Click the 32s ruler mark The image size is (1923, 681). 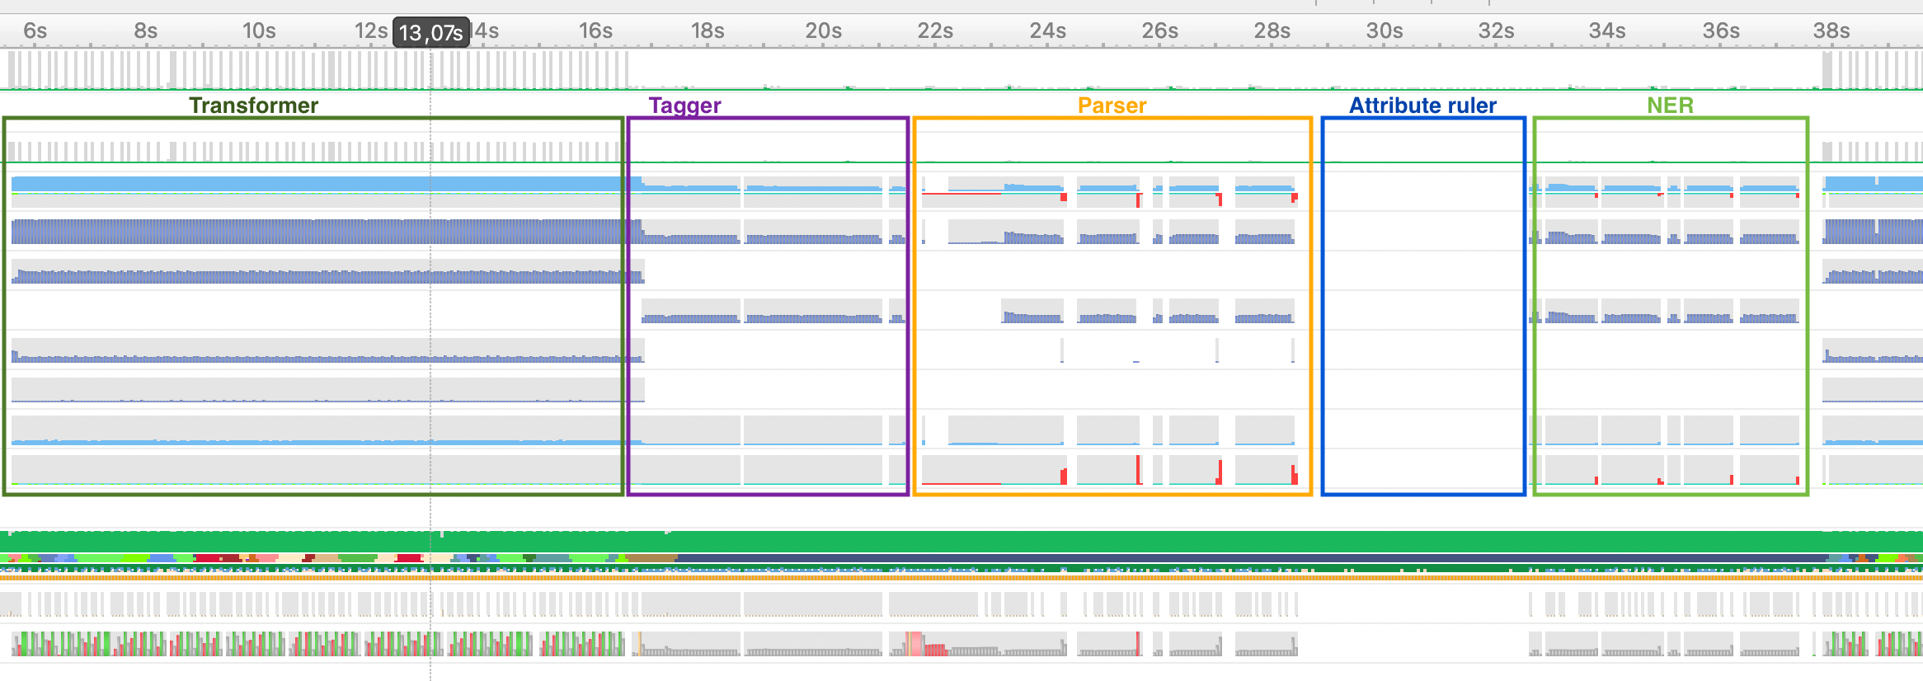[1497, 31]
